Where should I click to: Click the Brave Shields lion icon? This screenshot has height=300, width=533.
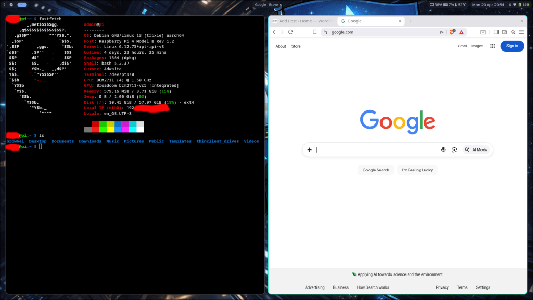coord(452,32)
